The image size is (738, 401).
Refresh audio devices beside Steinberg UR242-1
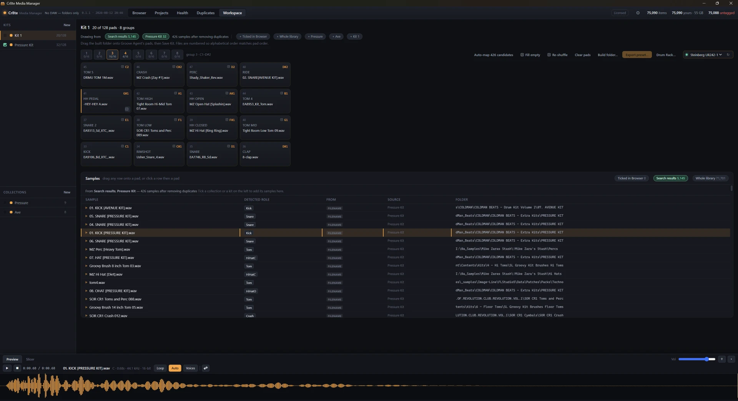point(728,55)
